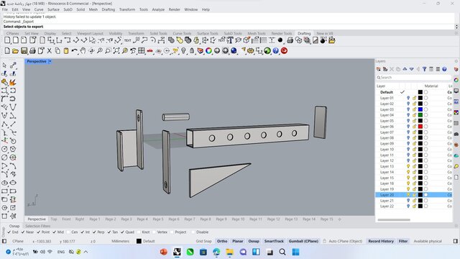Image resolution: width=460 pixels, height=259 pixels.
Task: Toggle lock icon of Layer 06
Action: (x=415, y=127)
